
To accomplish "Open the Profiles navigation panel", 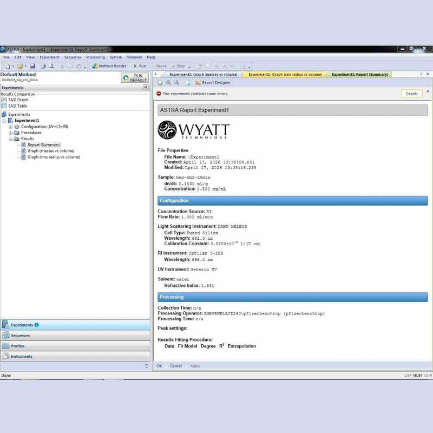I will click(75, 346).
